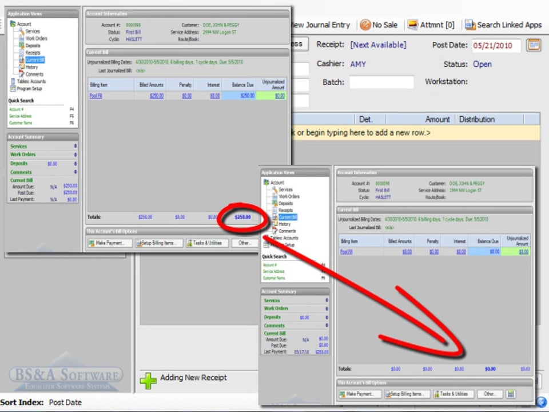This screenshot has height=412, width=549.
Task: Click Comments summary row in zero-balance window
Action: (x=296, y=326)
